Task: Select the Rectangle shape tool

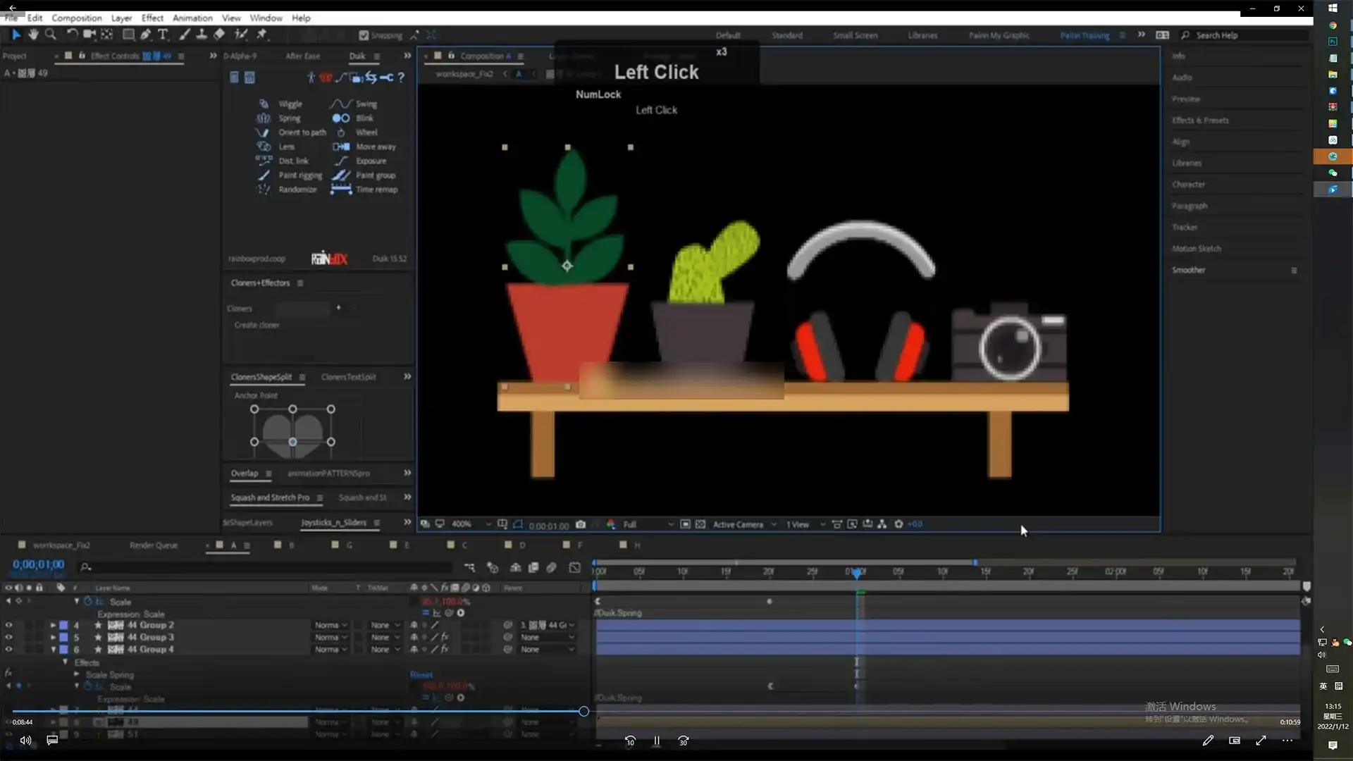Action: click(x=128, y=34)
